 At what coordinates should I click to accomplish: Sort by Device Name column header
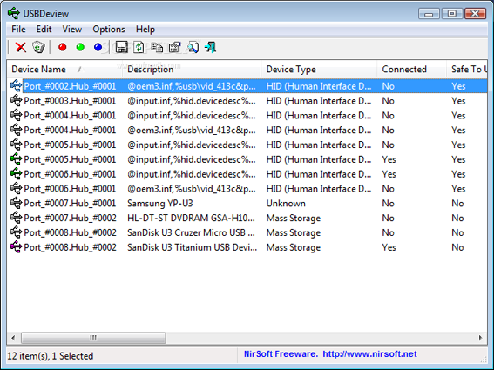tap(64, 70)
